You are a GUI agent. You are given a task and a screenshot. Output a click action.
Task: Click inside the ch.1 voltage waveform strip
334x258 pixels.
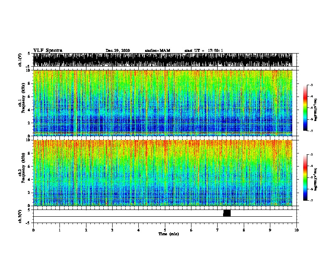point(162,60)
